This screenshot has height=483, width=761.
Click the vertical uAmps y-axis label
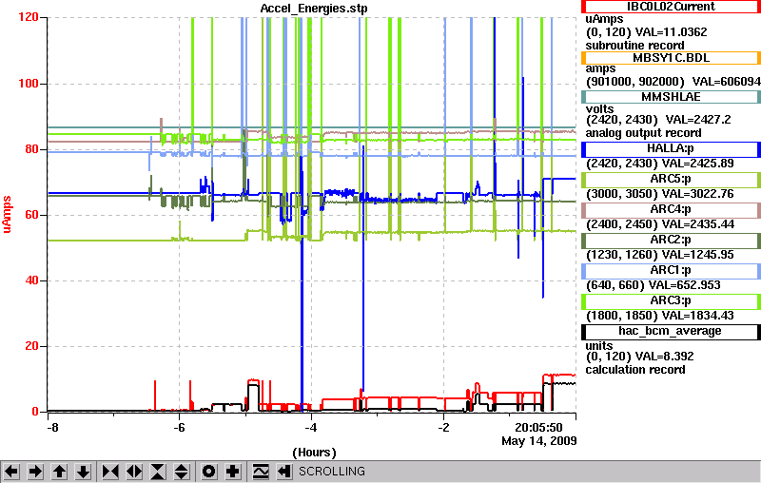[x=7, y=214]
